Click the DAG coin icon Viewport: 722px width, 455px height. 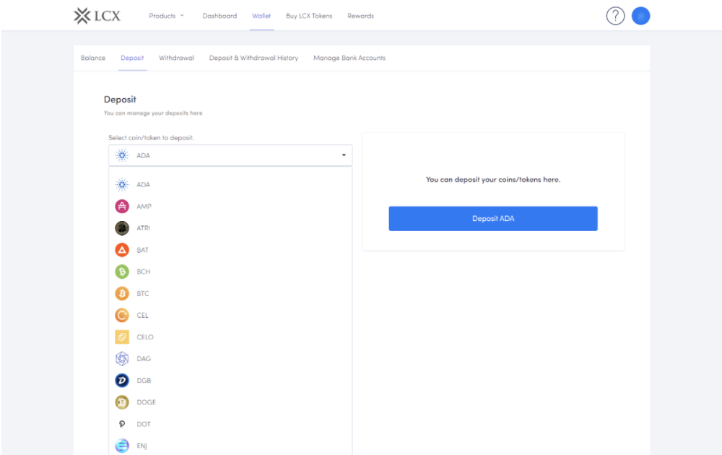[x=122, y=359]
